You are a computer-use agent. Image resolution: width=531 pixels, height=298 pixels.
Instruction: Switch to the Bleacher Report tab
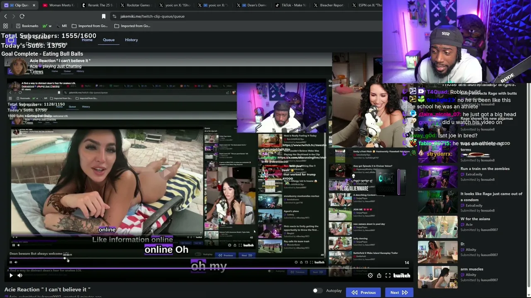[x=329, y=5]
